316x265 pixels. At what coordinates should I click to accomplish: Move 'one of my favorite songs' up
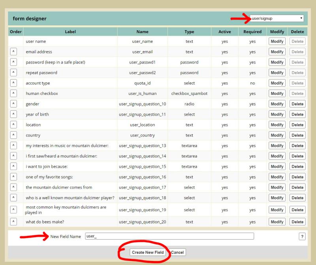point(13,177)
